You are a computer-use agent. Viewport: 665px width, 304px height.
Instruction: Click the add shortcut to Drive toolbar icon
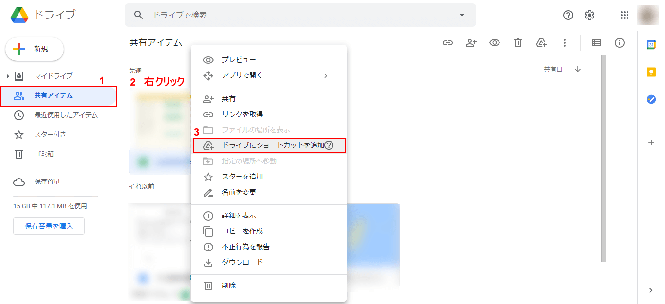[x=541, y=43]
